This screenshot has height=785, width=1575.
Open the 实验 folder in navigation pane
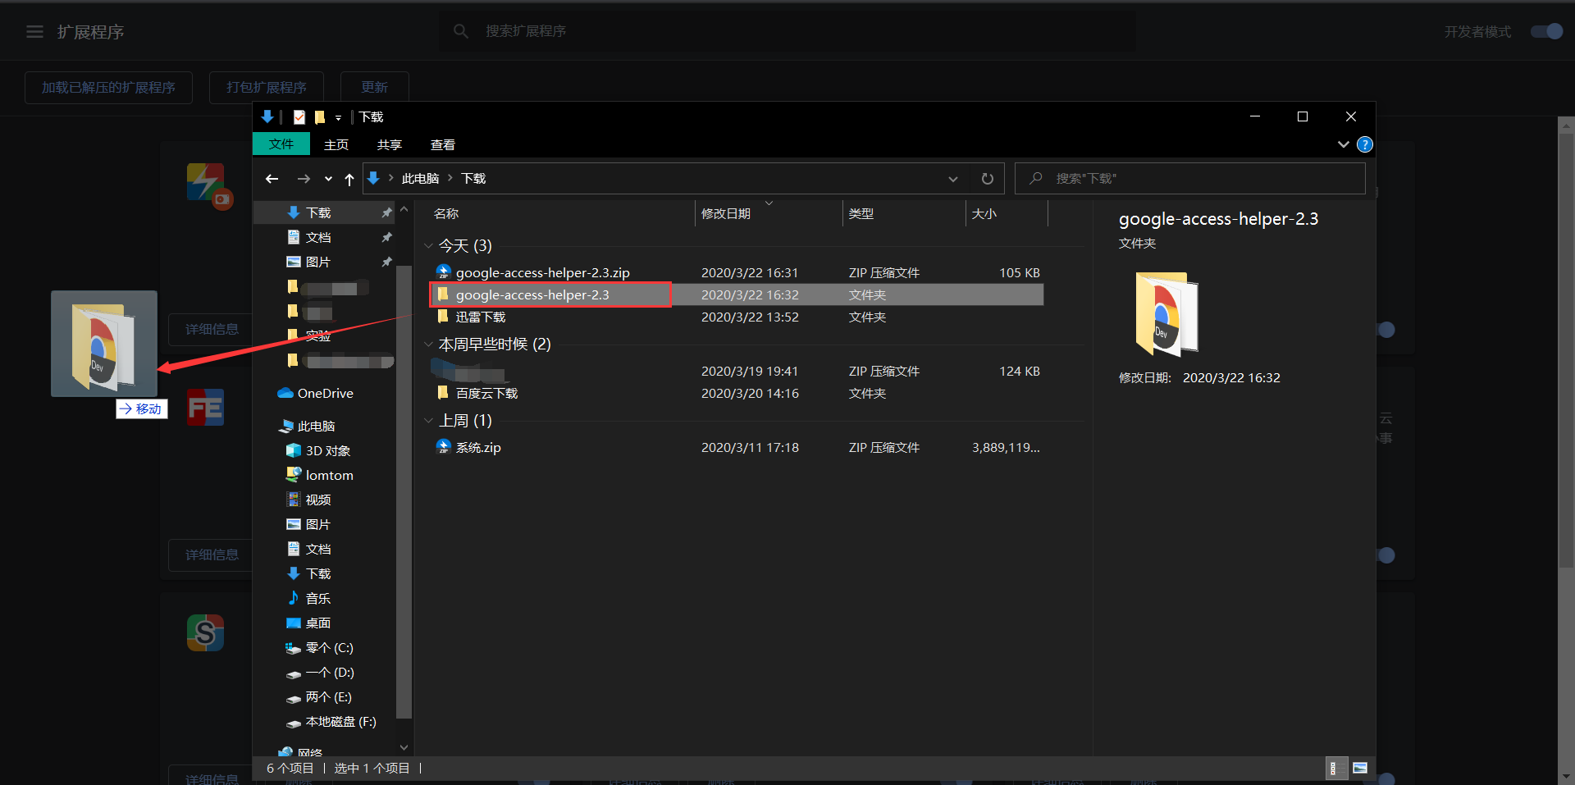(x=318, y=335)
